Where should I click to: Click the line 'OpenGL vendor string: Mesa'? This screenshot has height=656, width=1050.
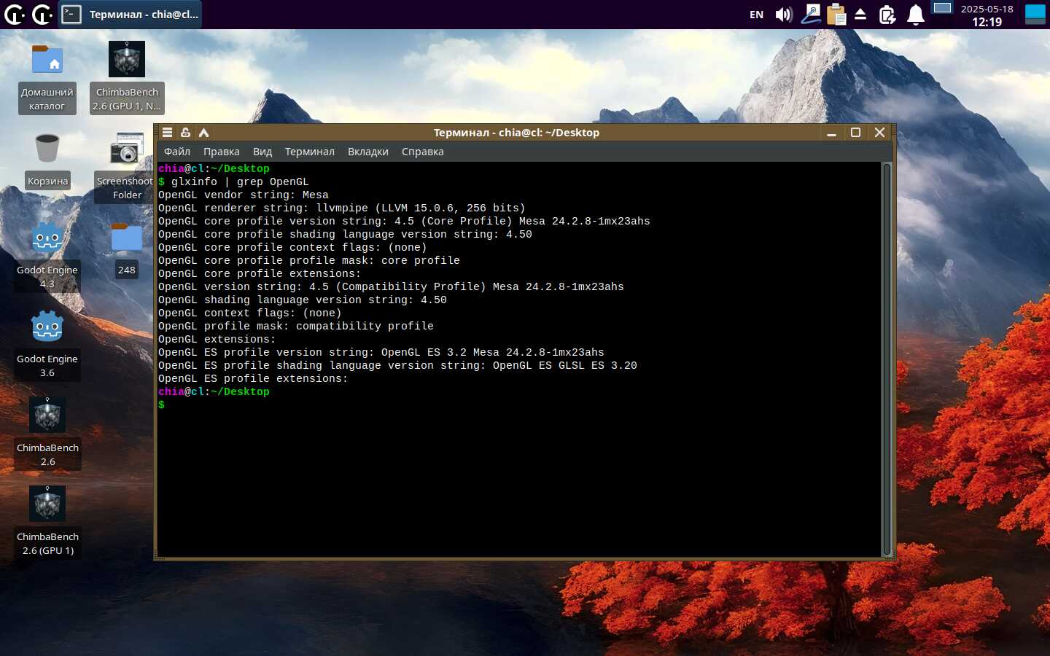[244, 195]
